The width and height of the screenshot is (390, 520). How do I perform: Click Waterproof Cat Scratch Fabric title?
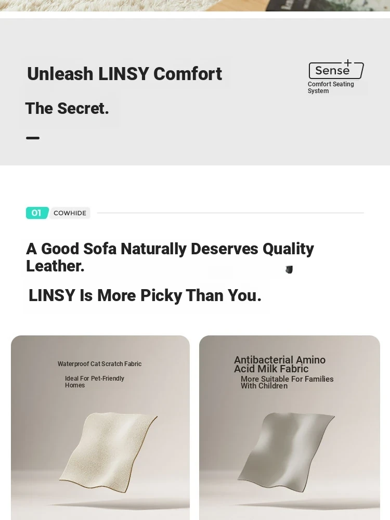(99, 364)
